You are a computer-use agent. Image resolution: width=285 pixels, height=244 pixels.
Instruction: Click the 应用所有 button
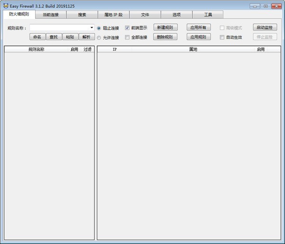tap(199, 28)
